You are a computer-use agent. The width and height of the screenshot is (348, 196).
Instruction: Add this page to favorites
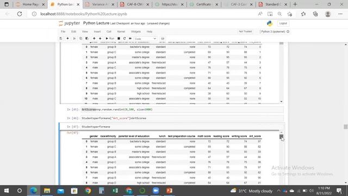290,14
